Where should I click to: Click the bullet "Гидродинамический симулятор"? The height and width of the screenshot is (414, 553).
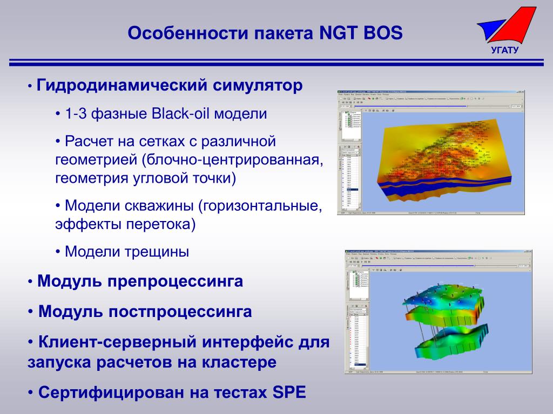(x=170, y=86)
